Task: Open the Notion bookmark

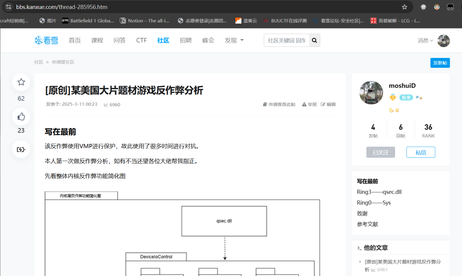Action: click(x=145, y=21)
